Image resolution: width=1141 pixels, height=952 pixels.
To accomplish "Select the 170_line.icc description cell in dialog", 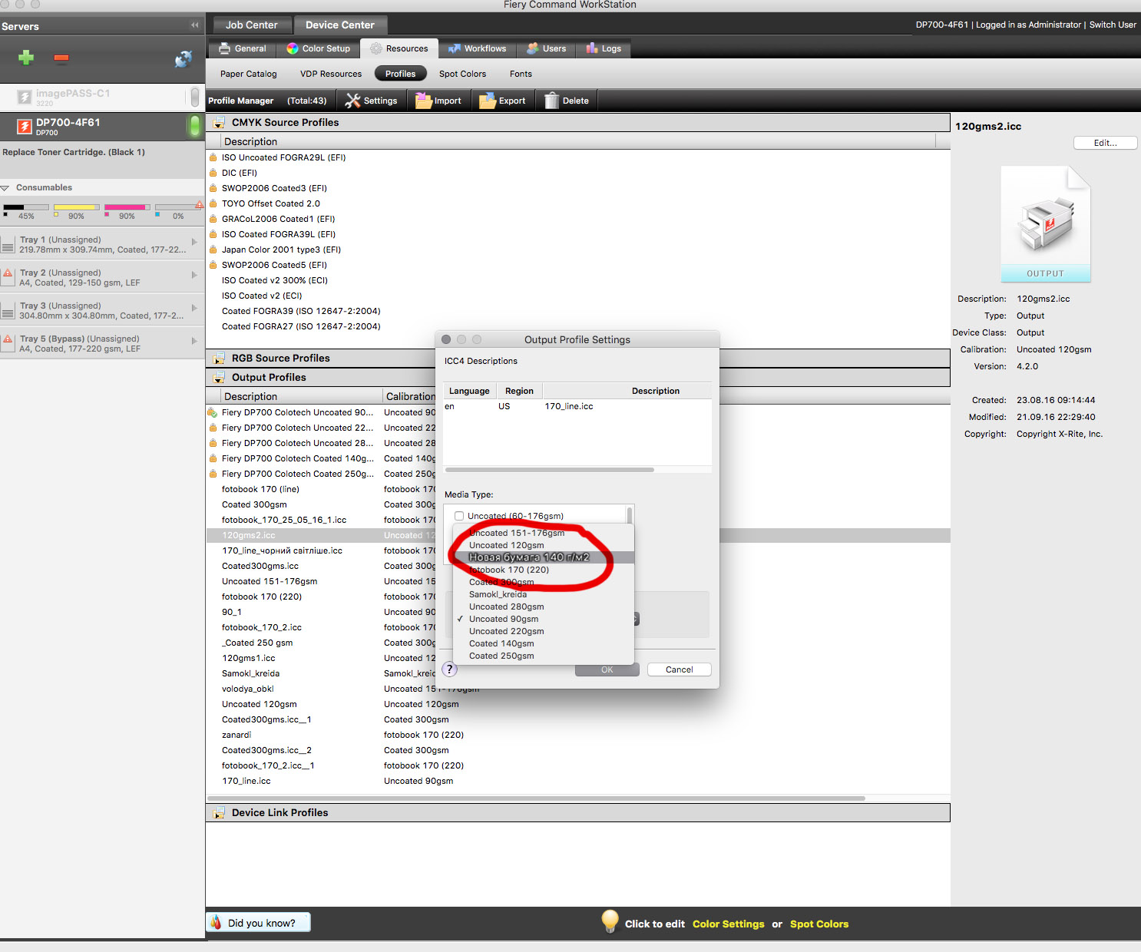I will (x=569, y=406).
